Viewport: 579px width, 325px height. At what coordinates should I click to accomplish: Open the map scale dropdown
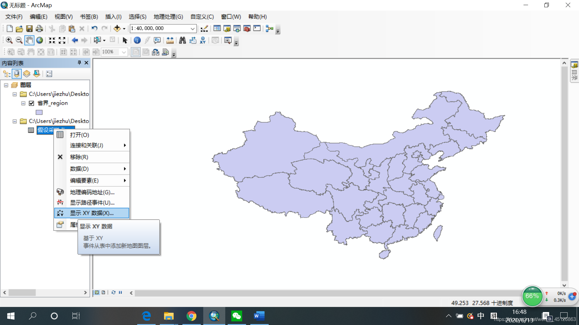(x=192, y=29)
